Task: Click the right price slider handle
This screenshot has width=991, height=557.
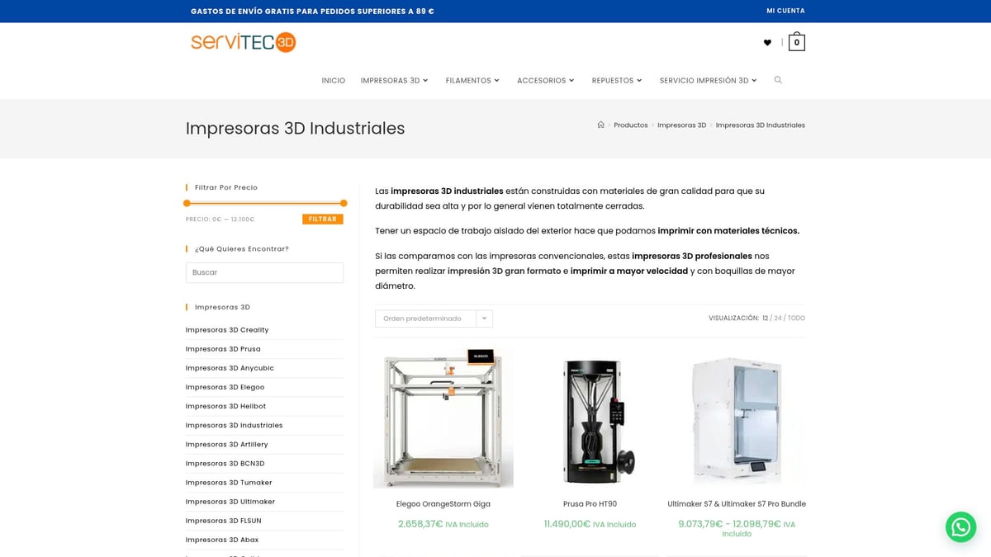Action: (344, 203)
